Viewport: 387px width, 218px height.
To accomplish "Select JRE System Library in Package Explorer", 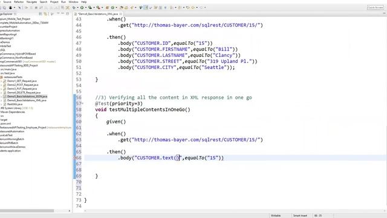I will tap(16, 108).
